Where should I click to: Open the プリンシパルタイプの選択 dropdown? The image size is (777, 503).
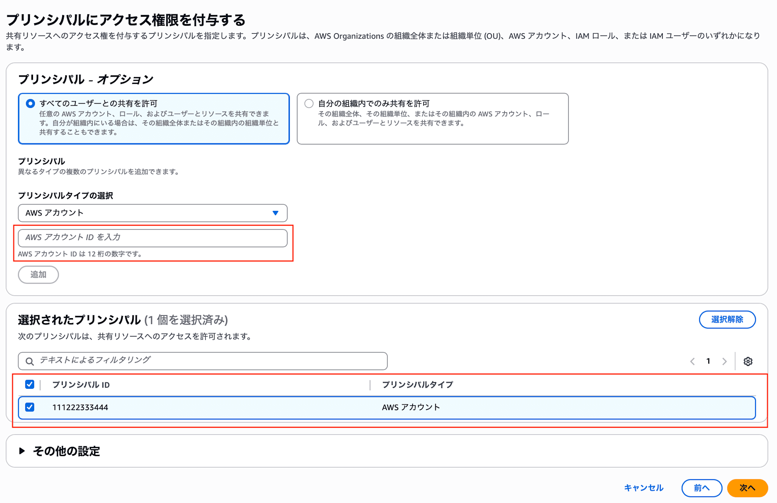coord(152,213)
